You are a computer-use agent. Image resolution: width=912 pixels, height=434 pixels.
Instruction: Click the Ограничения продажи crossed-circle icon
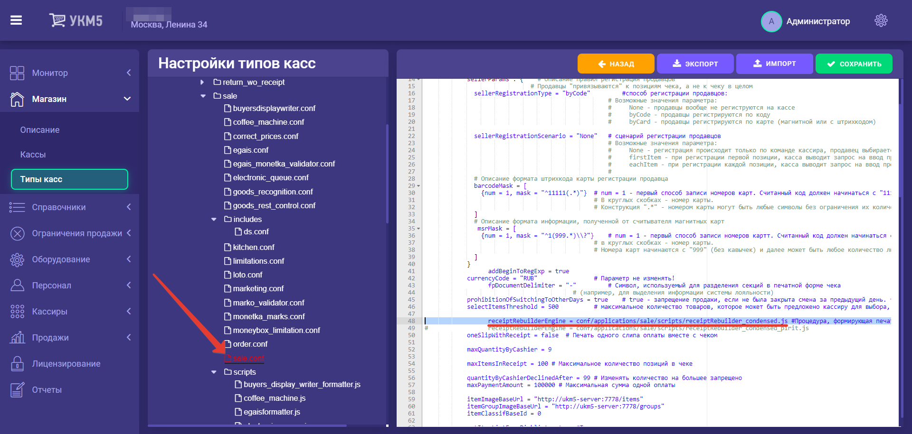pos(17,233)
